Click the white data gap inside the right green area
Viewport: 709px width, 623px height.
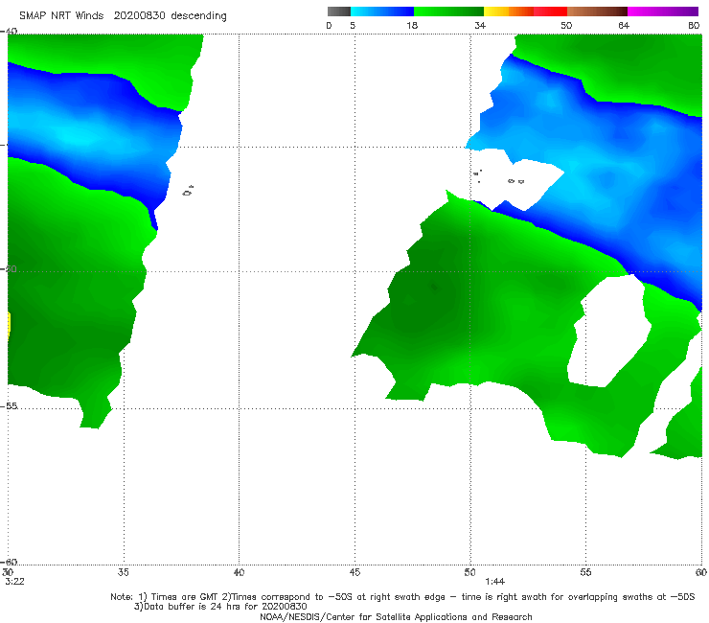pyautogui.click(x=608, y=333)
